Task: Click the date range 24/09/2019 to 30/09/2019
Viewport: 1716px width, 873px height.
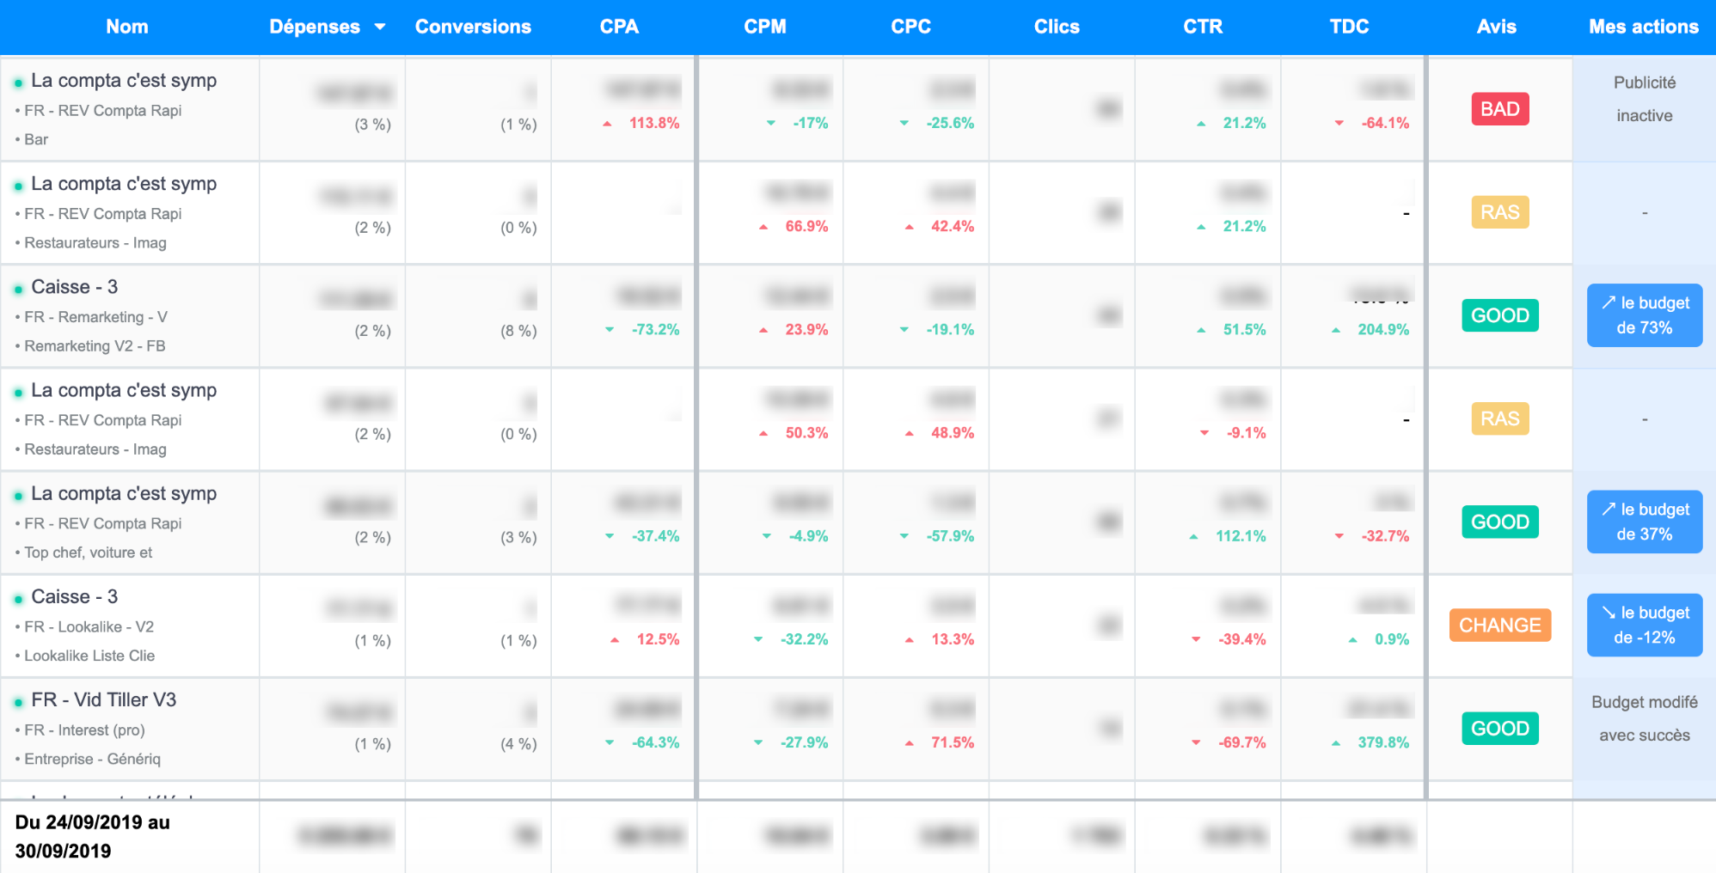Action: tap(93, 836)
